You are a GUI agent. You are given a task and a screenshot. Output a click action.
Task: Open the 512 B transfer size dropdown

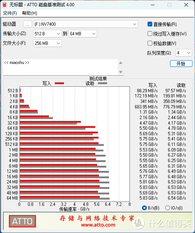(47, 34)
